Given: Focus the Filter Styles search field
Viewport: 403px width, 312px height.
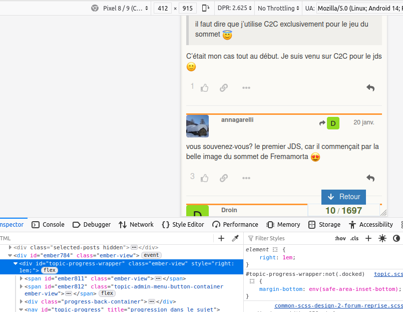Looking at the screenshot, I should (290, 238).
